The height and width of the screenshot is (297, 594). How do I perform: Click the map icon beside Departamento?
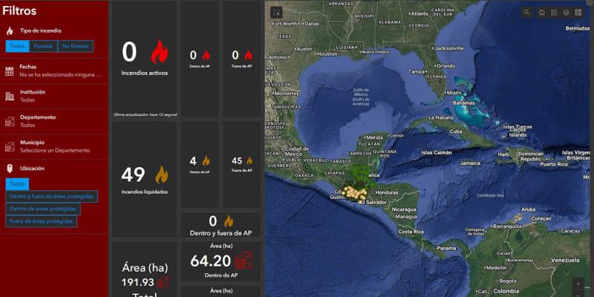[x=10, y=121]
